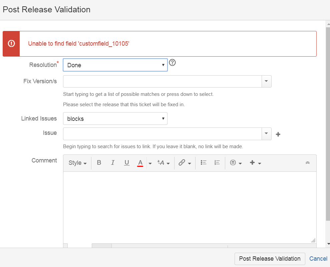
Task: Click the text color A icon
Action: [140, 163]
